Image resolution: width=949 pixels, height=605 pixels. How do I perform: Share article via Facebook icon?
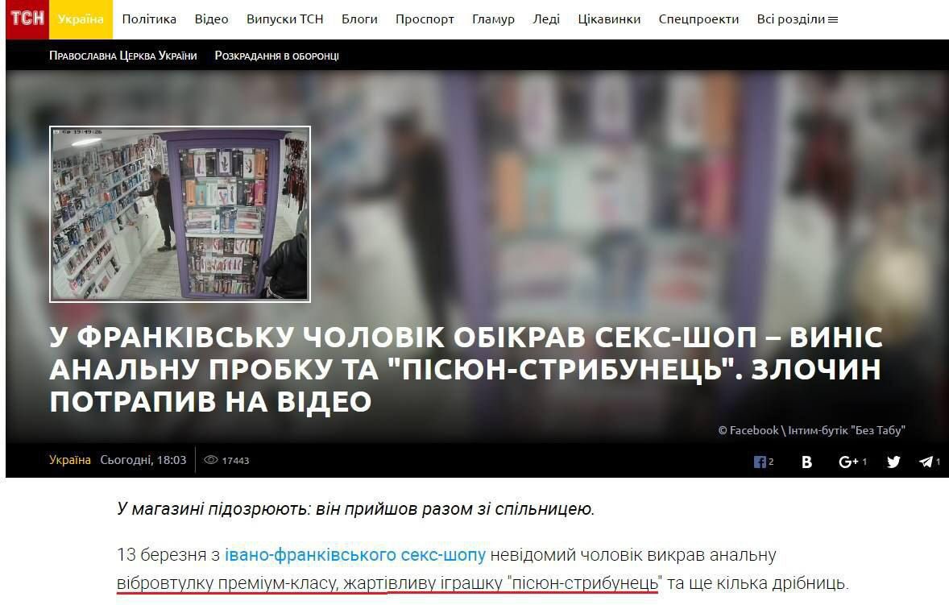tap(760, 462)
